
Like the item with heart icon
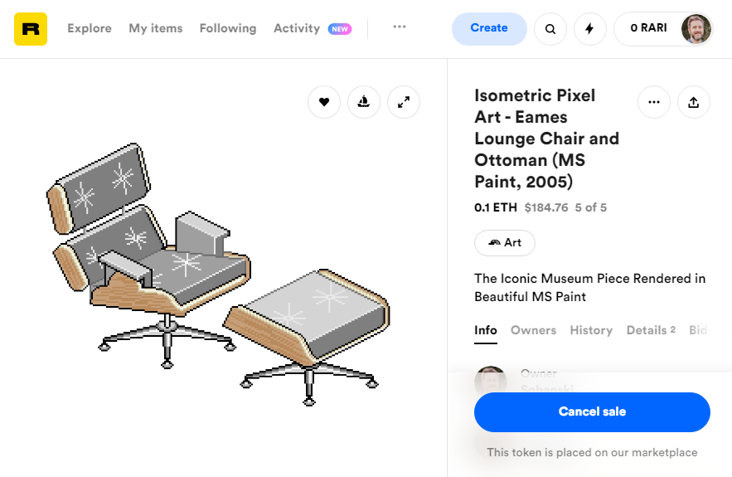(324, 102)
